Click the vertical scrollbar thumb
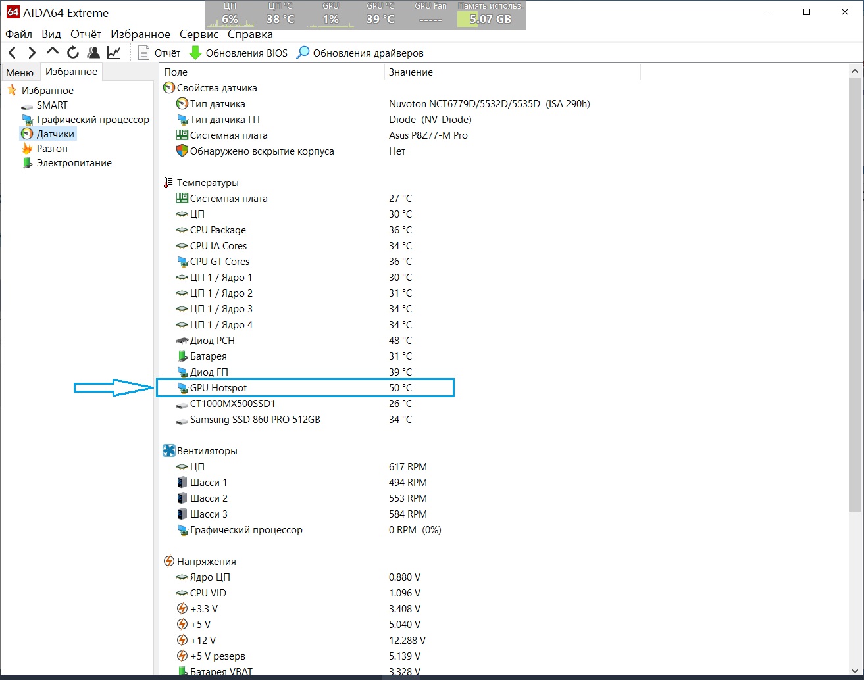This screenshot has height=680, width=864. coord(855,294)
